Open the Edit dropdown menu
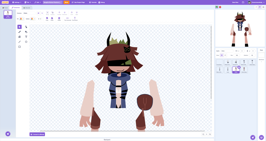The height and width of the screenshot is (141, 266). tap(38, 2)
